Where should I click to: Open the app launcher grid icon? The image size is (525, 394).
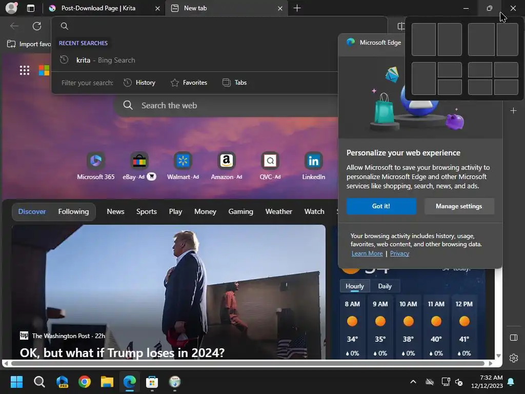tap(25, 70)
